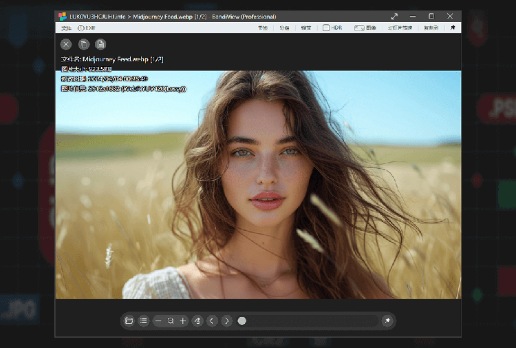
Task: Open folder icon in bottom toolbar
Action: [x=129, y=320]
